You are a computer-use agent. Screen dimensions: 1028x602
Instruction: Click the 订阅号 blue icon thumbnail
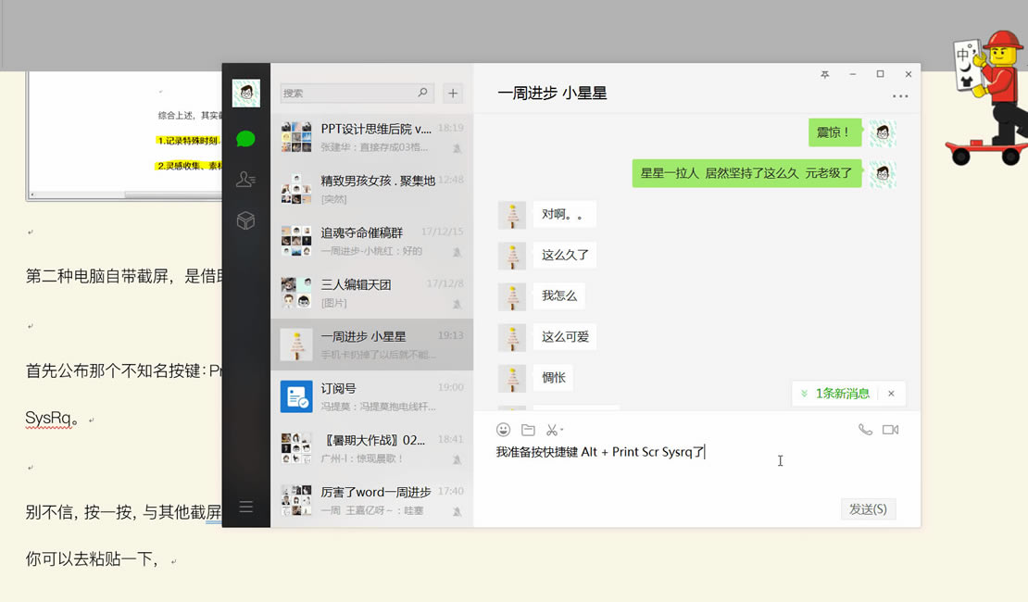[x=296, y=396]
